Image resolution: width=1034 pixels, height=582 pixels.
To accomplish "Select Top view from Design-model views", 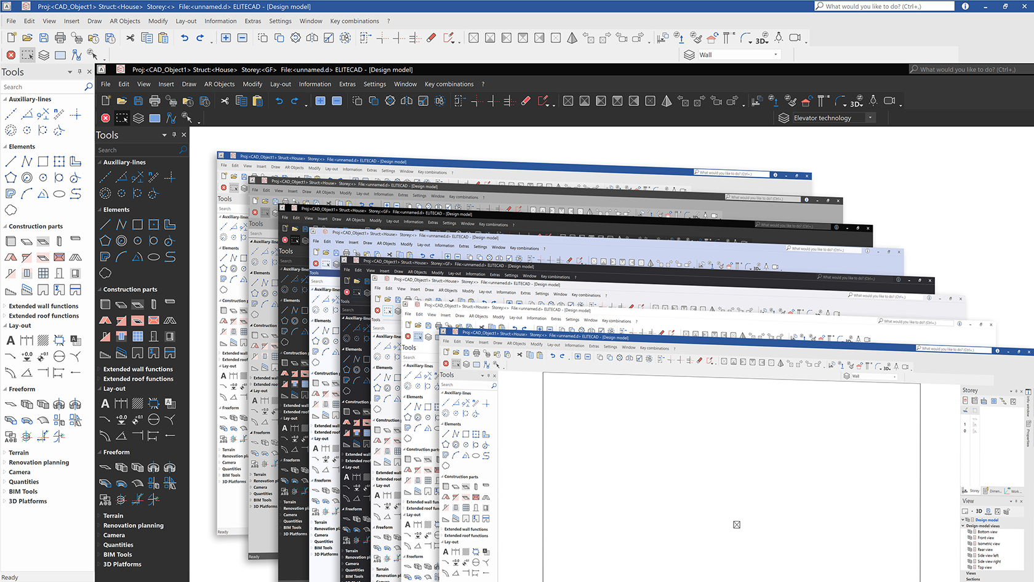I will coord(985,568).
